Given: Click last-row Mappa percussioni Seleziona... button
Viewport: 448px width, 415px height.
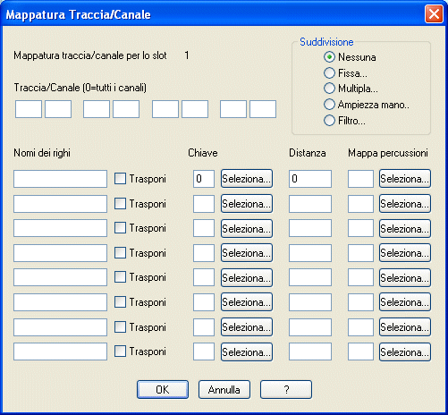Looking at the screenshot, I should point(405,352).
